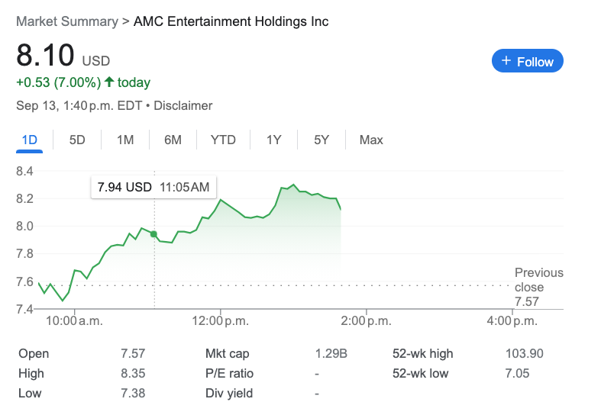This screenshot has height=415, width=601.
Task: View the 1Y chart range
Action: pyautogui.click(x=274, y=140)
